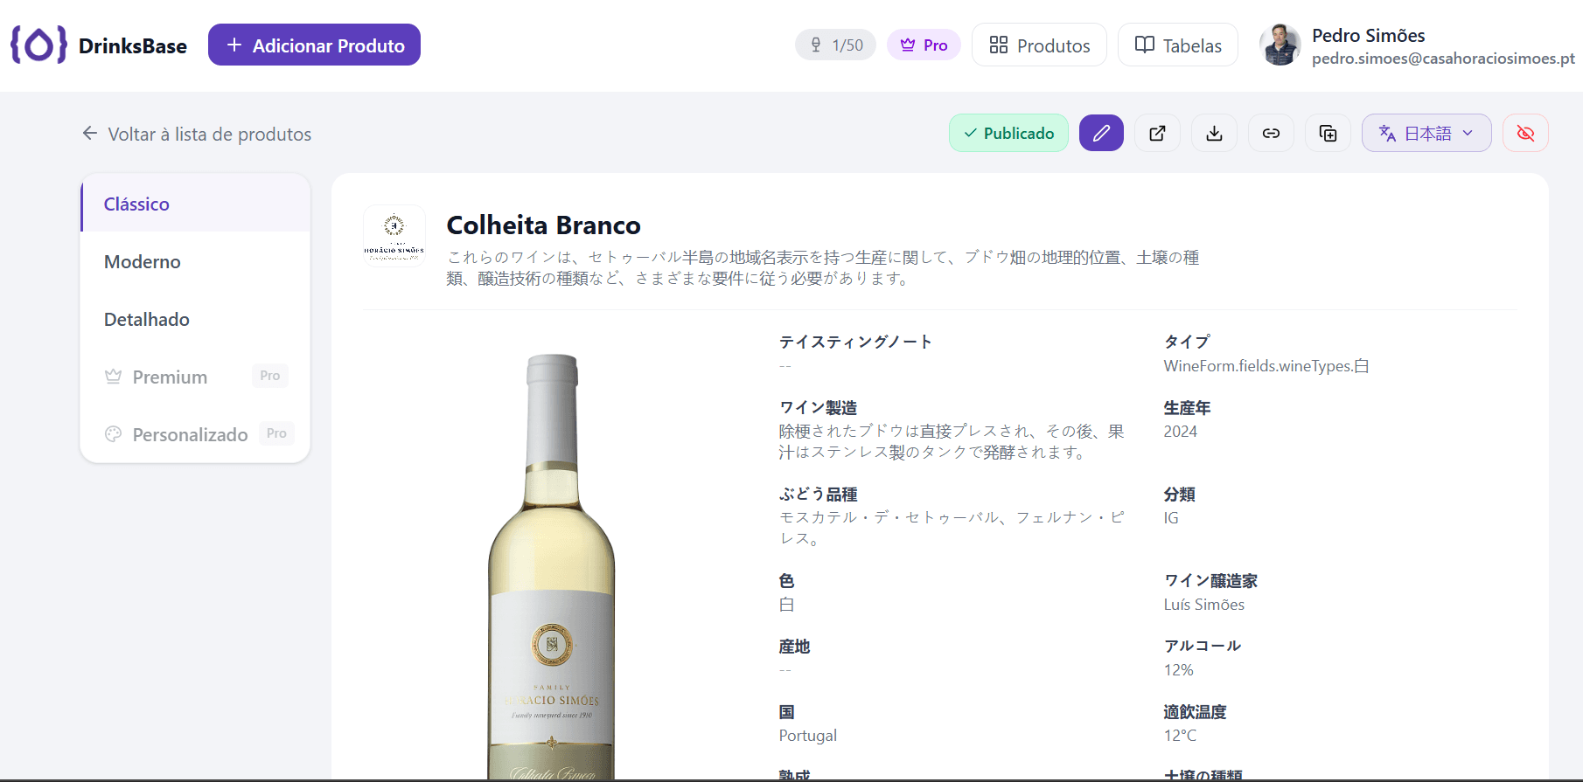The image size is (1583, 782).
Task: Click the 分類 value IG
Action: [1171, 518]
